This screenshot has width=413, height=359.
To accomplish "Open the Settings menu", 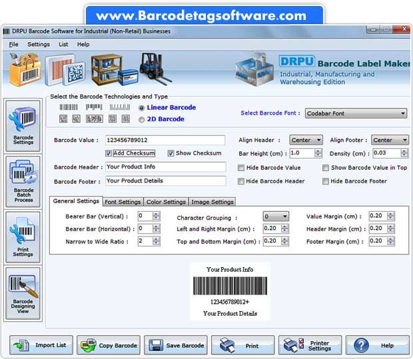I will click(x=39, y=45).
